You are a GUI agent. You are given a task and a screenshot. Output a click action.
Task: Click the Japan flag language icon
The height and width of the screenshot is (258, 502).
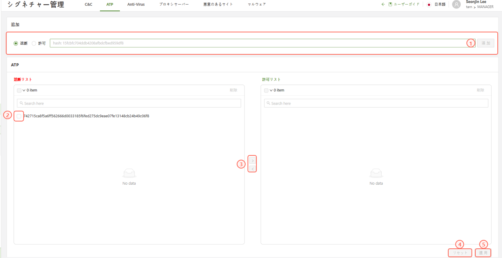[x=429, y=5]
